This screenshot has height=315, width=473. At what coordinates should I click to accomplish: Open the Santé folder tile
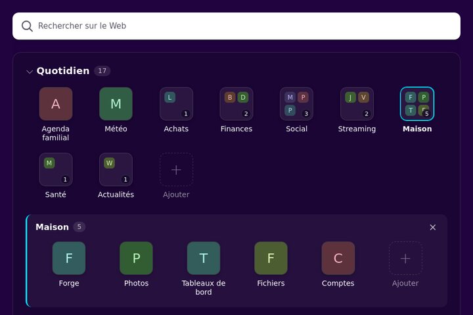(x=55, y=170)
